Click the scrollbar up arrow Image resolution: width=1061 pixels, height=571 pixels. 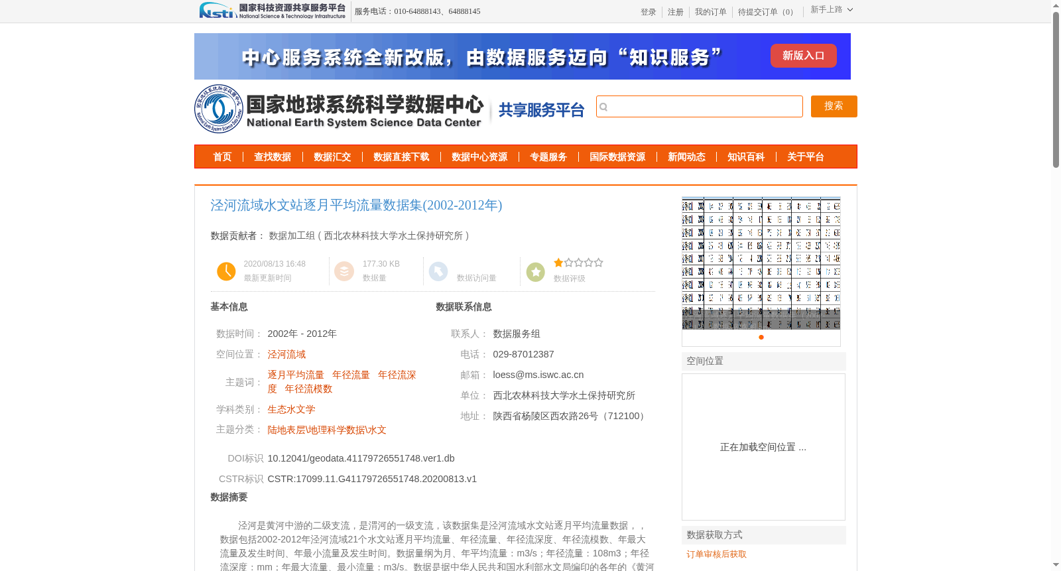(1056, 5)
